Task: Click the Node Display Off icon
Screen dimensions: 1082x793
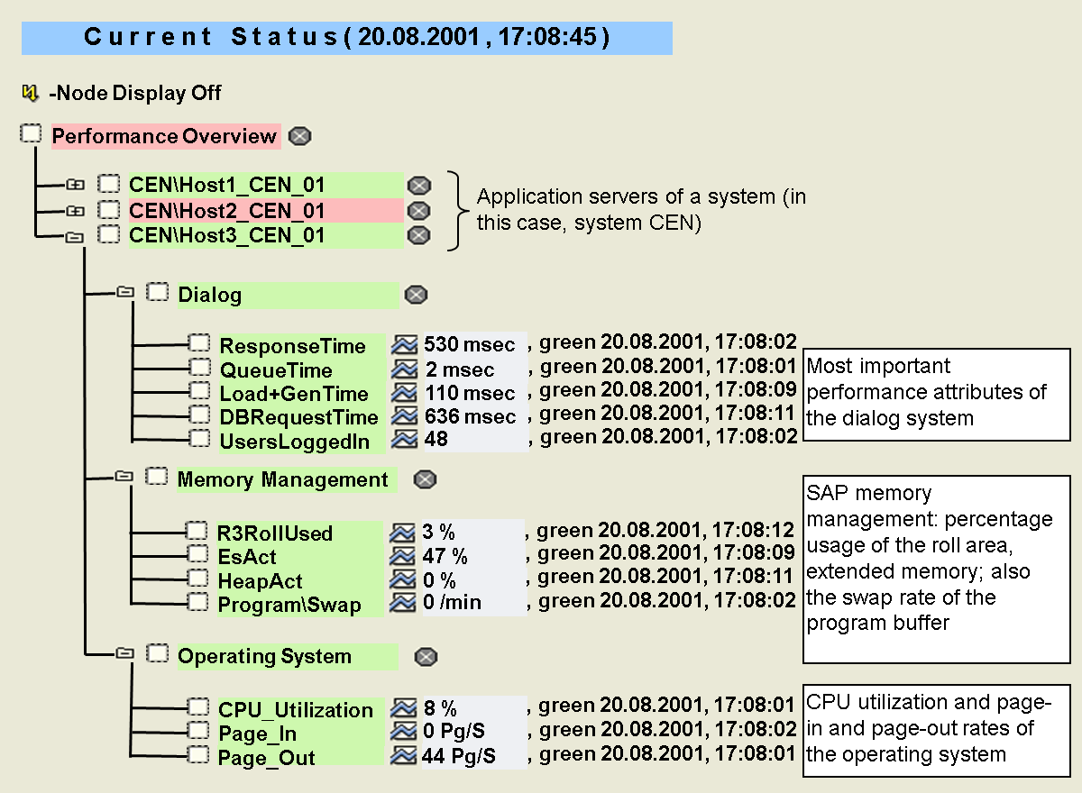Action: click(x=30, y=93)
